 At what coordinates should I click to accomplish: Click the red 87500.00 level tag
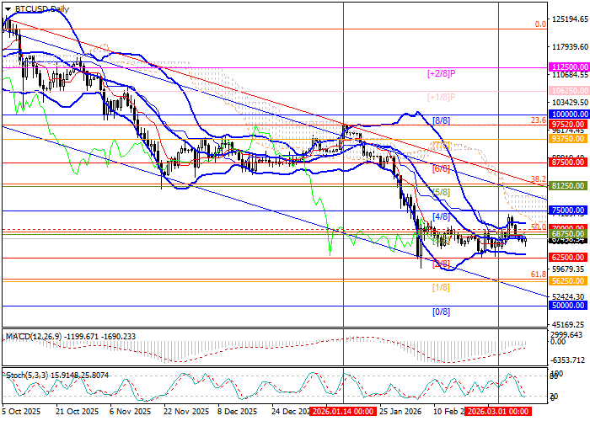tap(569, 163)
